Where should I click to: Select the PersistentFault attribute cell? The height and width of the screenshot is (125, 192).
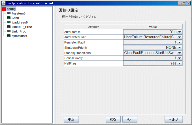click(94, 42)
